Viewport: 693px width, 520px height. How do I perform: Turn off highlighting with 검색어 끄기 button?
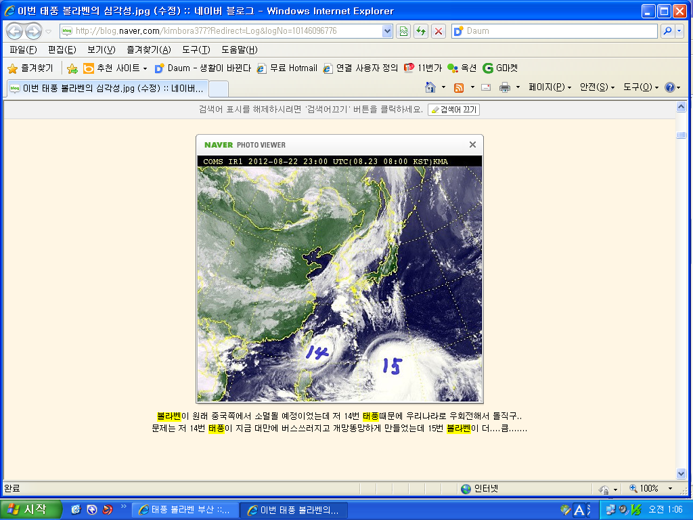pos(453,110)
